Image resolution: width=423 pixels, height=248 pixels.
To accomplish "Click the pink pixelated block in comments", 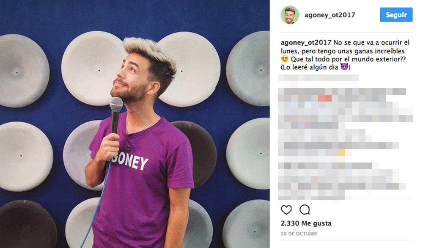I will click(325, 98).
